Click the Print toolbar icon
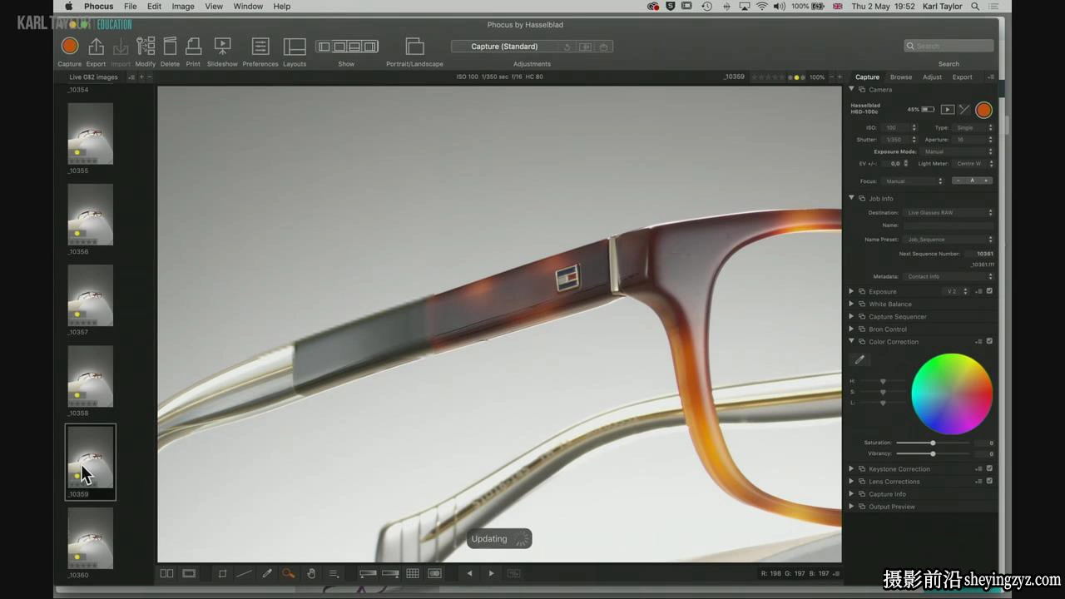This screenshot has width=1065, height=599. [193, 47]
